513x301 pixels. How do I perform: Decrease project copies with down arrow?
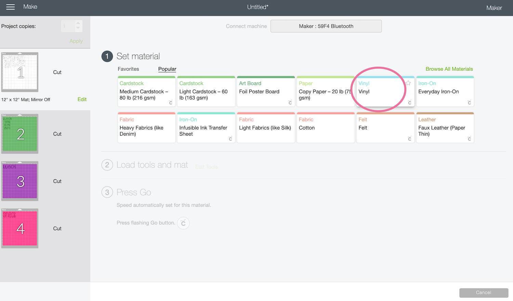pos(78,28)
